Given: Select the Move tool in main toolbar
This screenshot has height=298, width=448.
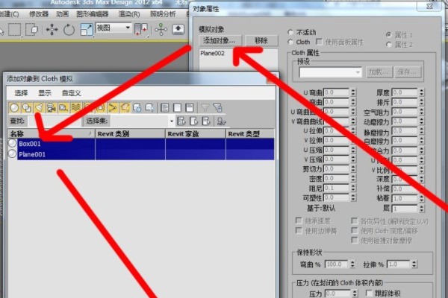Looking at the screenshot, I should click(x=52, y=29).
